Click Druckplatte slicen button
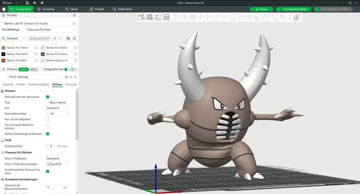 (296, 9)
